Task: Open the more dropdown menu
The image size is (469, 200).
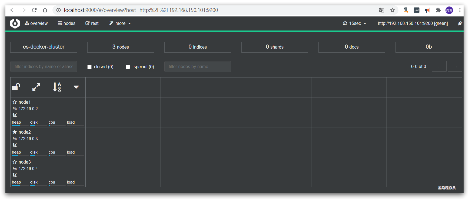Action: [x=120, y=23]
